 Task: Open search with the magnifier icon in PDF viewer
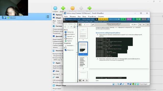click(140, 25)
